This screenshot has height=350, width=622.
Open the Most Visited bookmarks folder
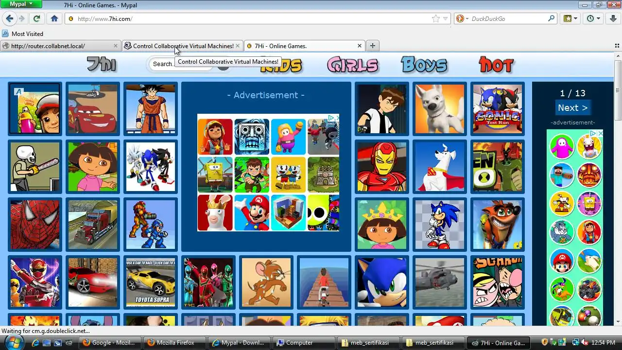point(23,34)
